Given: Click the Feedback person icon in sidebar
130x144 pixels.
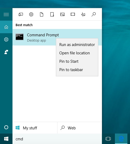Looking at the screenshot, I should pos(6,52).
